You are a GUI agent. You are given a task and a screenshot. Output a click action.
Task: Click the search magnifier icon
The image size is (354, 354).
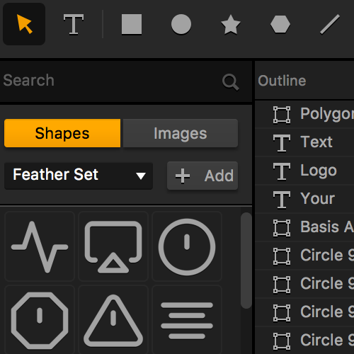(x=231, y=82)
